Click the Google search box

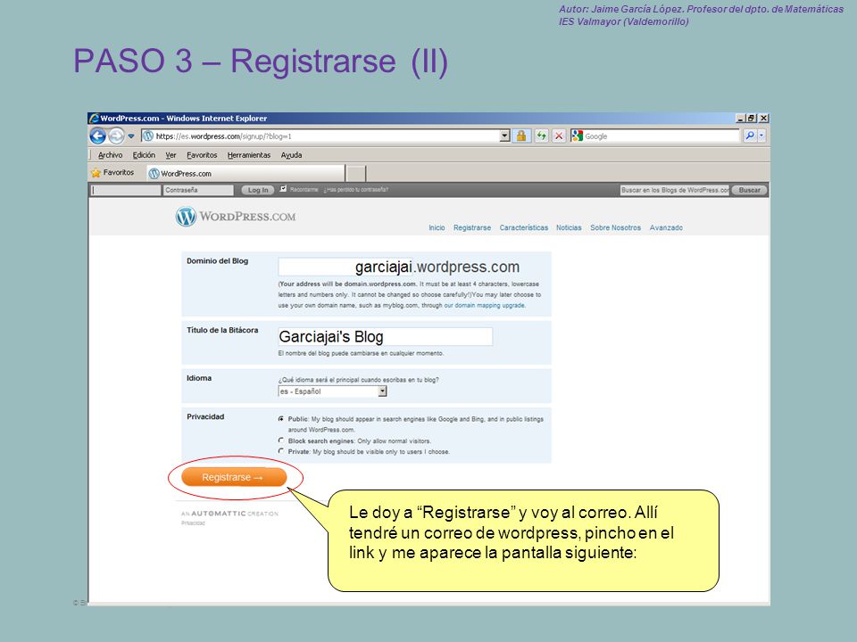tap(661, 136)
